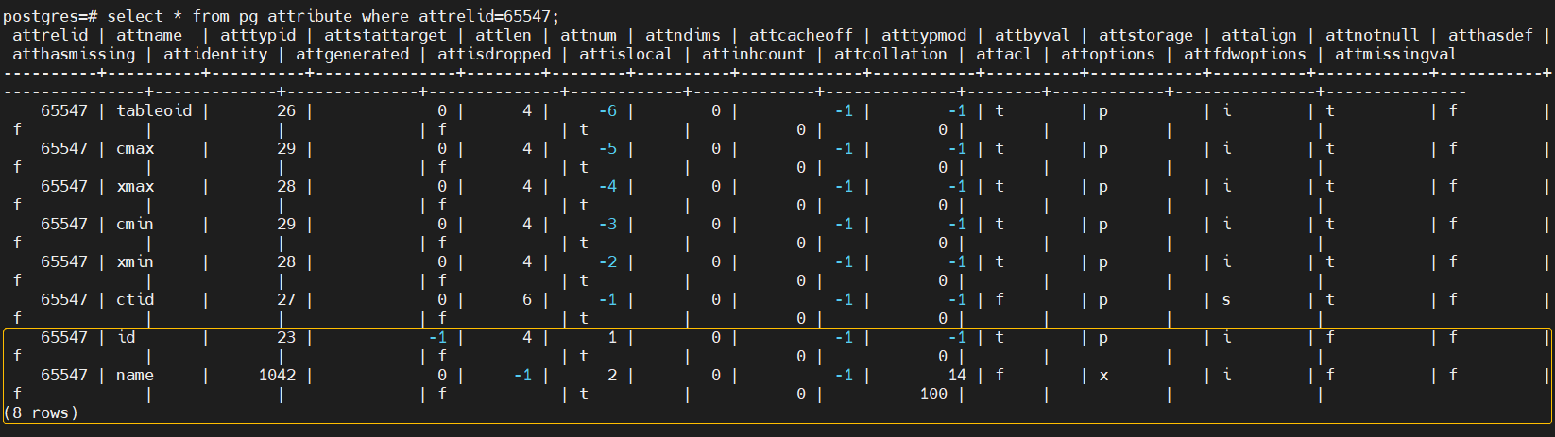This screenshot has height=437, width=1555.
Task: Click the attcollation value 100
Action: pyautogui.click(x=933, y=394)
